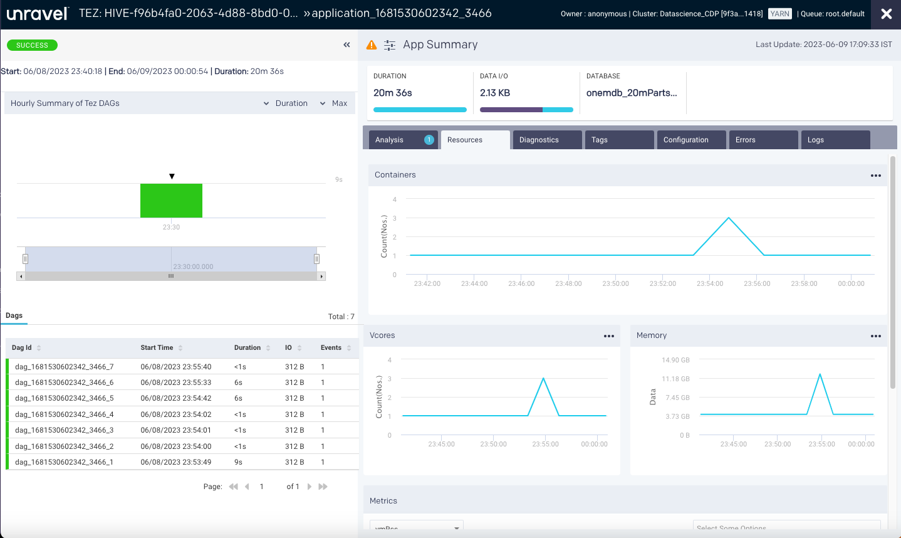Click the timeline horizontal scrollbar thumb
The image size is (901, 538).
pyautogui.click(x=171, y=276)
